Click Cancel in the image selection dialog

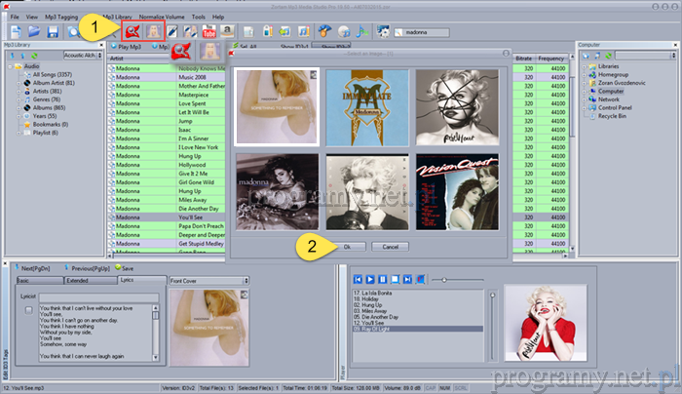pyautogui.click(x=390, y=247)
